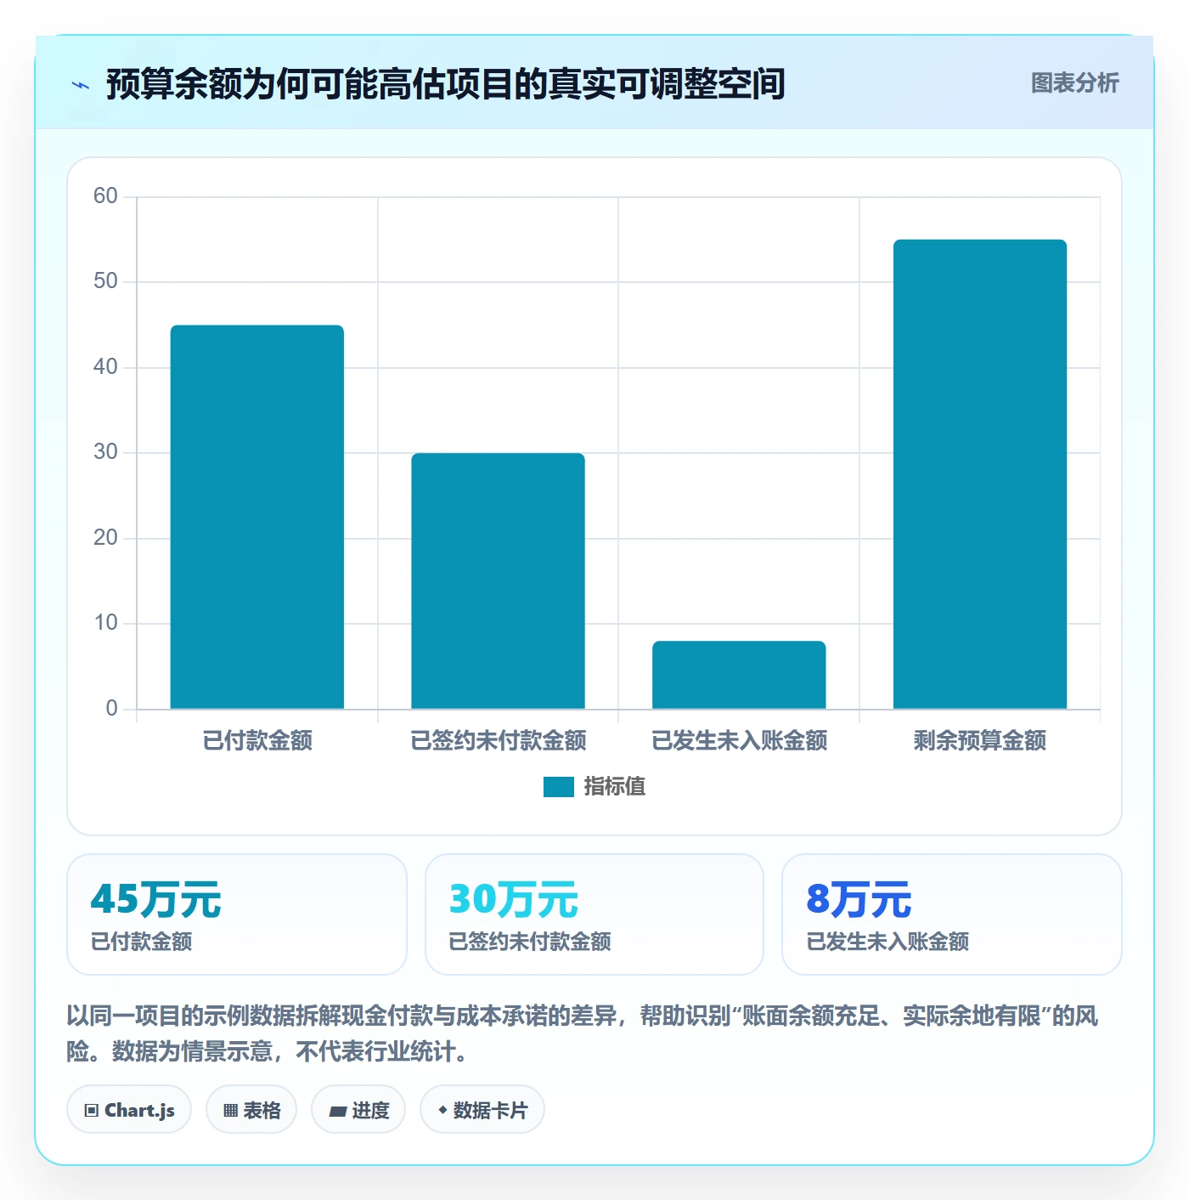1189x1200 pixels.
Task: Click the 已签约未付款金额 caption under 30万元
Action: 530,942
